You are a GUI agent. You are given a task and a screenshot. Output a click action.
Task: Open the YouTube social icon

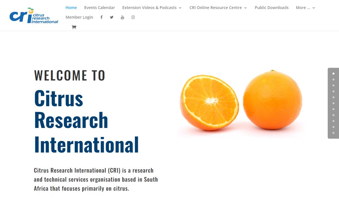tap(122, 17)
